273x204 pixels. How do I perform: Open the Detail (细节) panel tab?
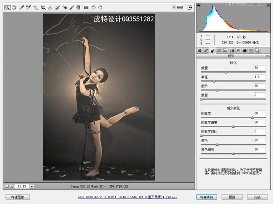(212, 50)
